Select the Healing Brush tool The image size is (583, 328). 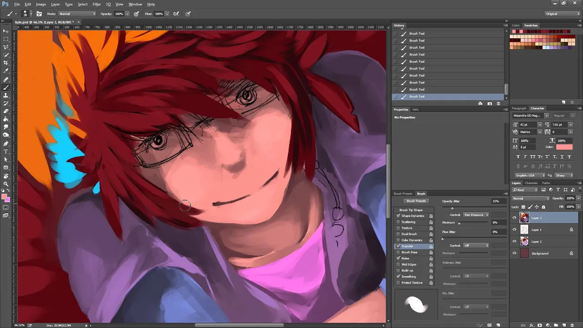pyautogui.click(x=6, y=79)
